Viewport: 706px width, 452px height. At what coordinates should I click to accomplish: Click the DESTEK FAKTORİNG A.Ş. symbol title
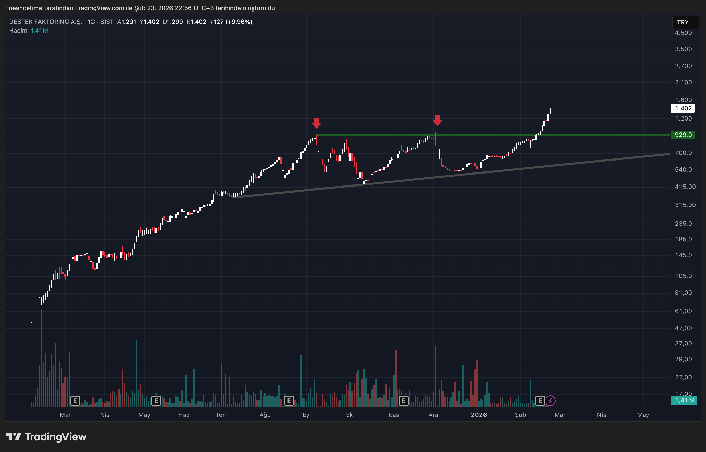(46, 22)
